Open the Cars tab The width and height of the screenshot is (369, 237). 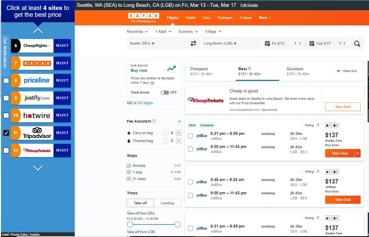tap(206, 18)
